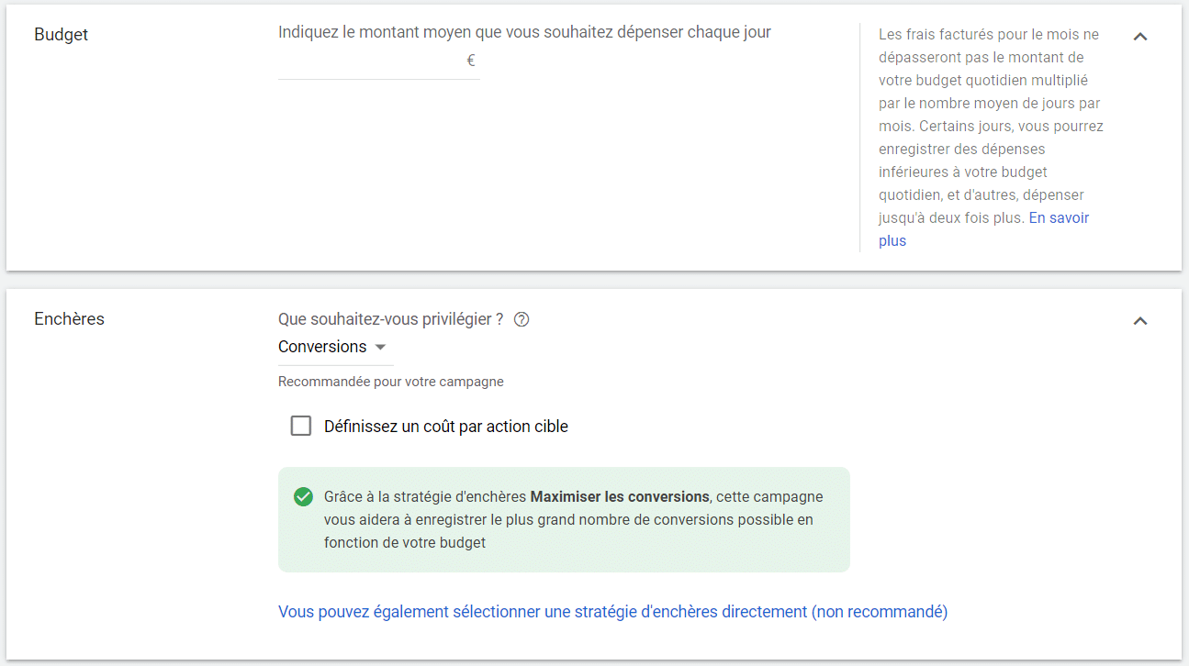Click the green checkmark icon

point(303,496)
